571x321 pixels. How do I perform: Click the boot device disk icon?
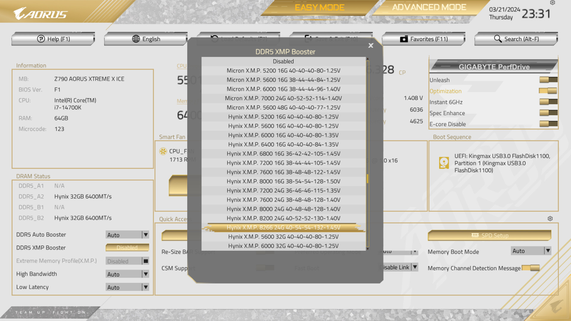click(444, 163)
